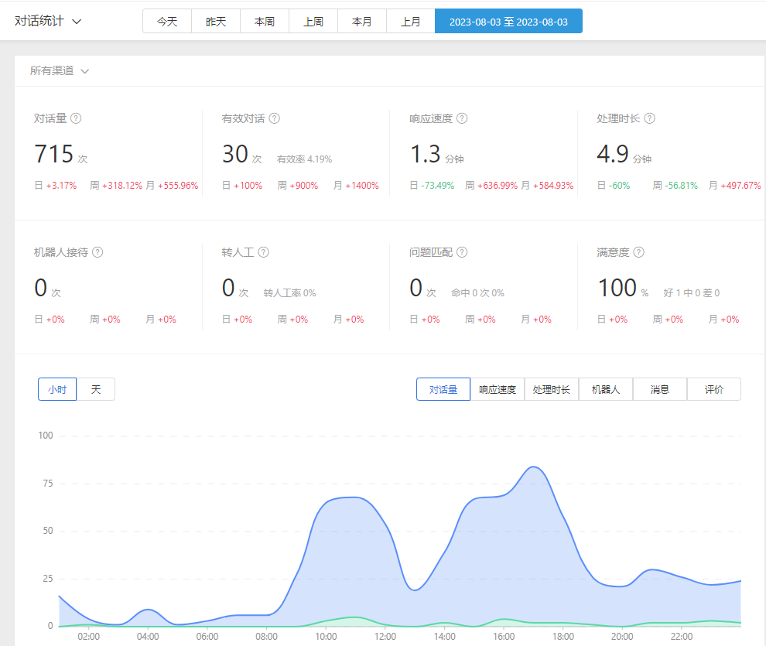766x646 pixels.
Task: Switch chart granularity to 小时
Action: [x=57, y=390]
